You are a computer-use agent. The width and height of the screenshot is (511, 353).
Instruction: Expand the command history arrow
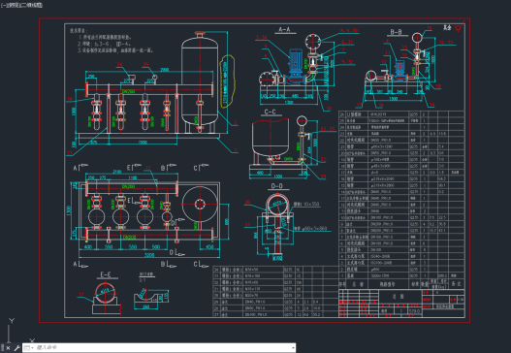293,348
